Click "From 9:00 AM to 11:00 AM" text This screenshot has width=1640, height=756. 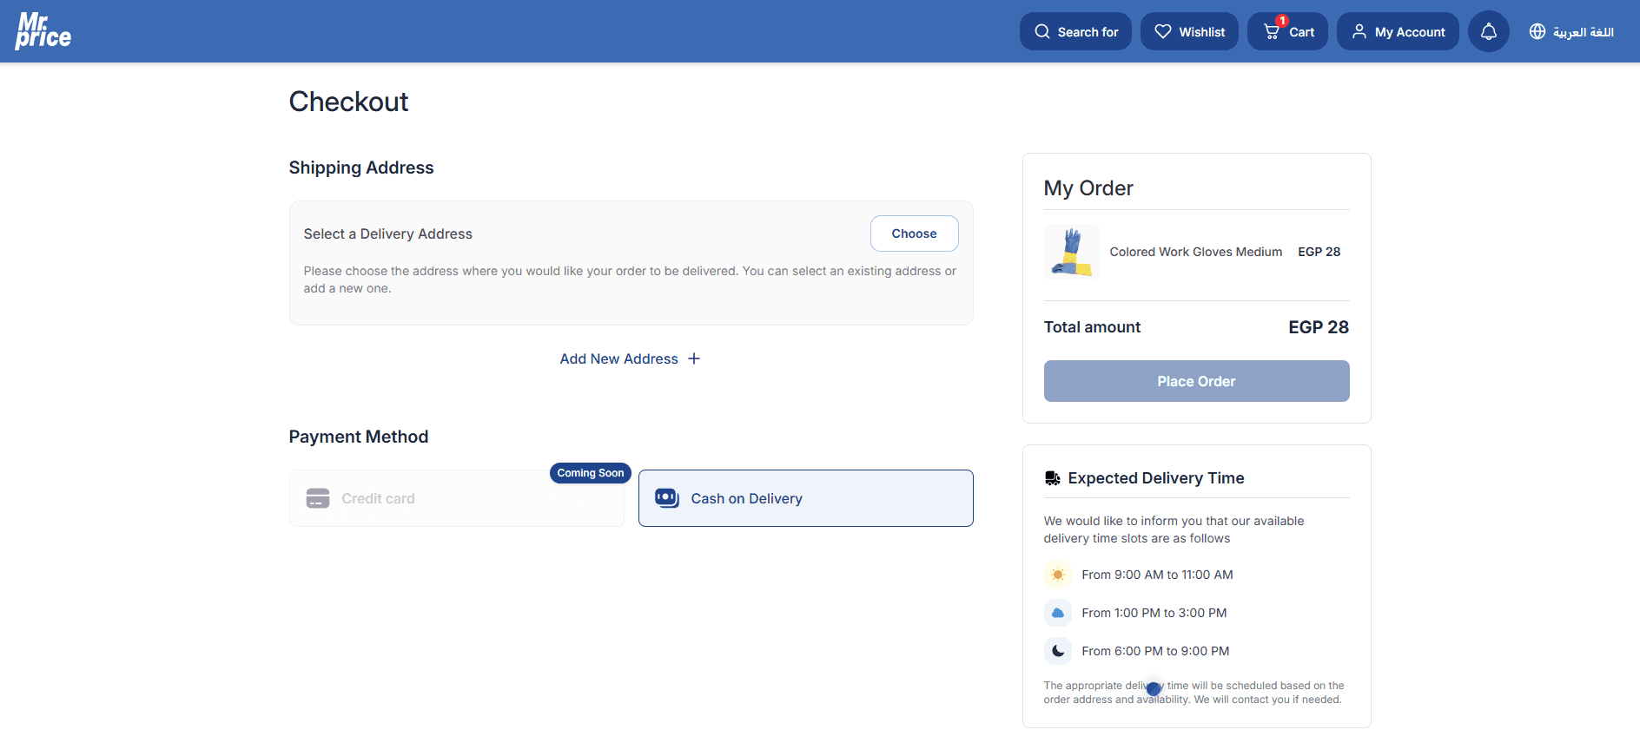point(1157,575)
